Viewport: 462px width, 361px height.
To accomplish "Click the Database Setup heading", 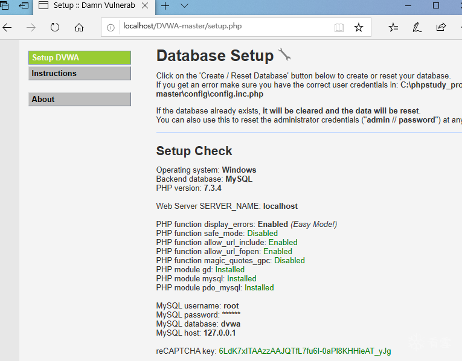I will pyautogui.click(x=215, y=56).
